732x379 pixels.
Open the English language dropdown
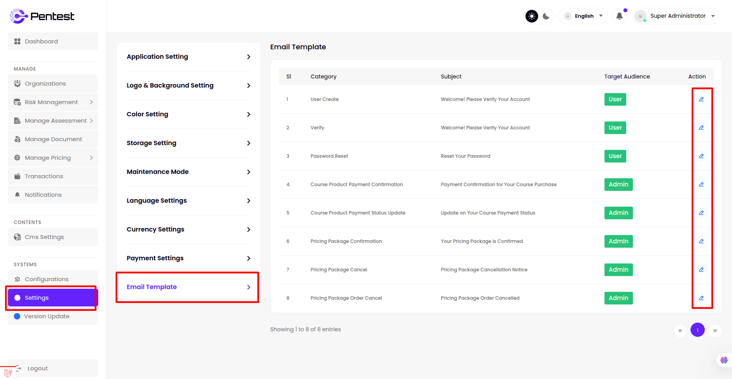point(583,16)
